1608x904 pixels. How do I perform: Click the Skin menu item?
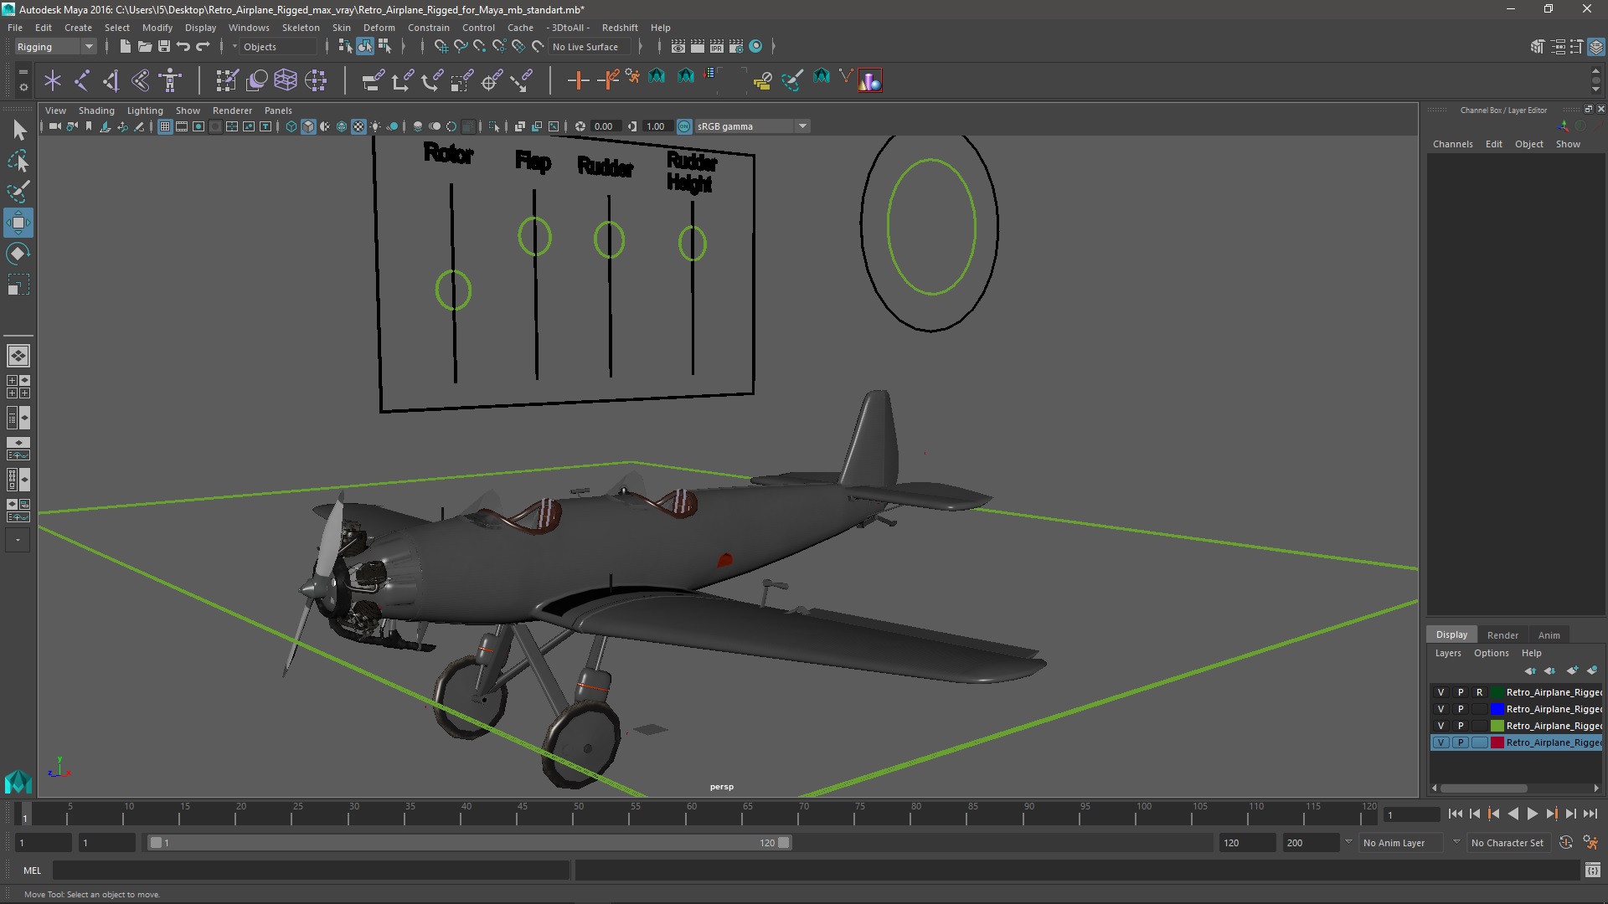click(x=340, y=28)
